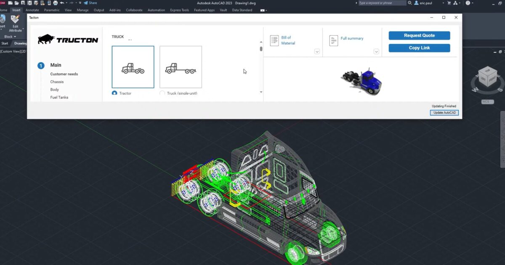Select the single-unit Truck thumbnail
The height and width of the screenshot is (265, 505).
coord(181,67)
